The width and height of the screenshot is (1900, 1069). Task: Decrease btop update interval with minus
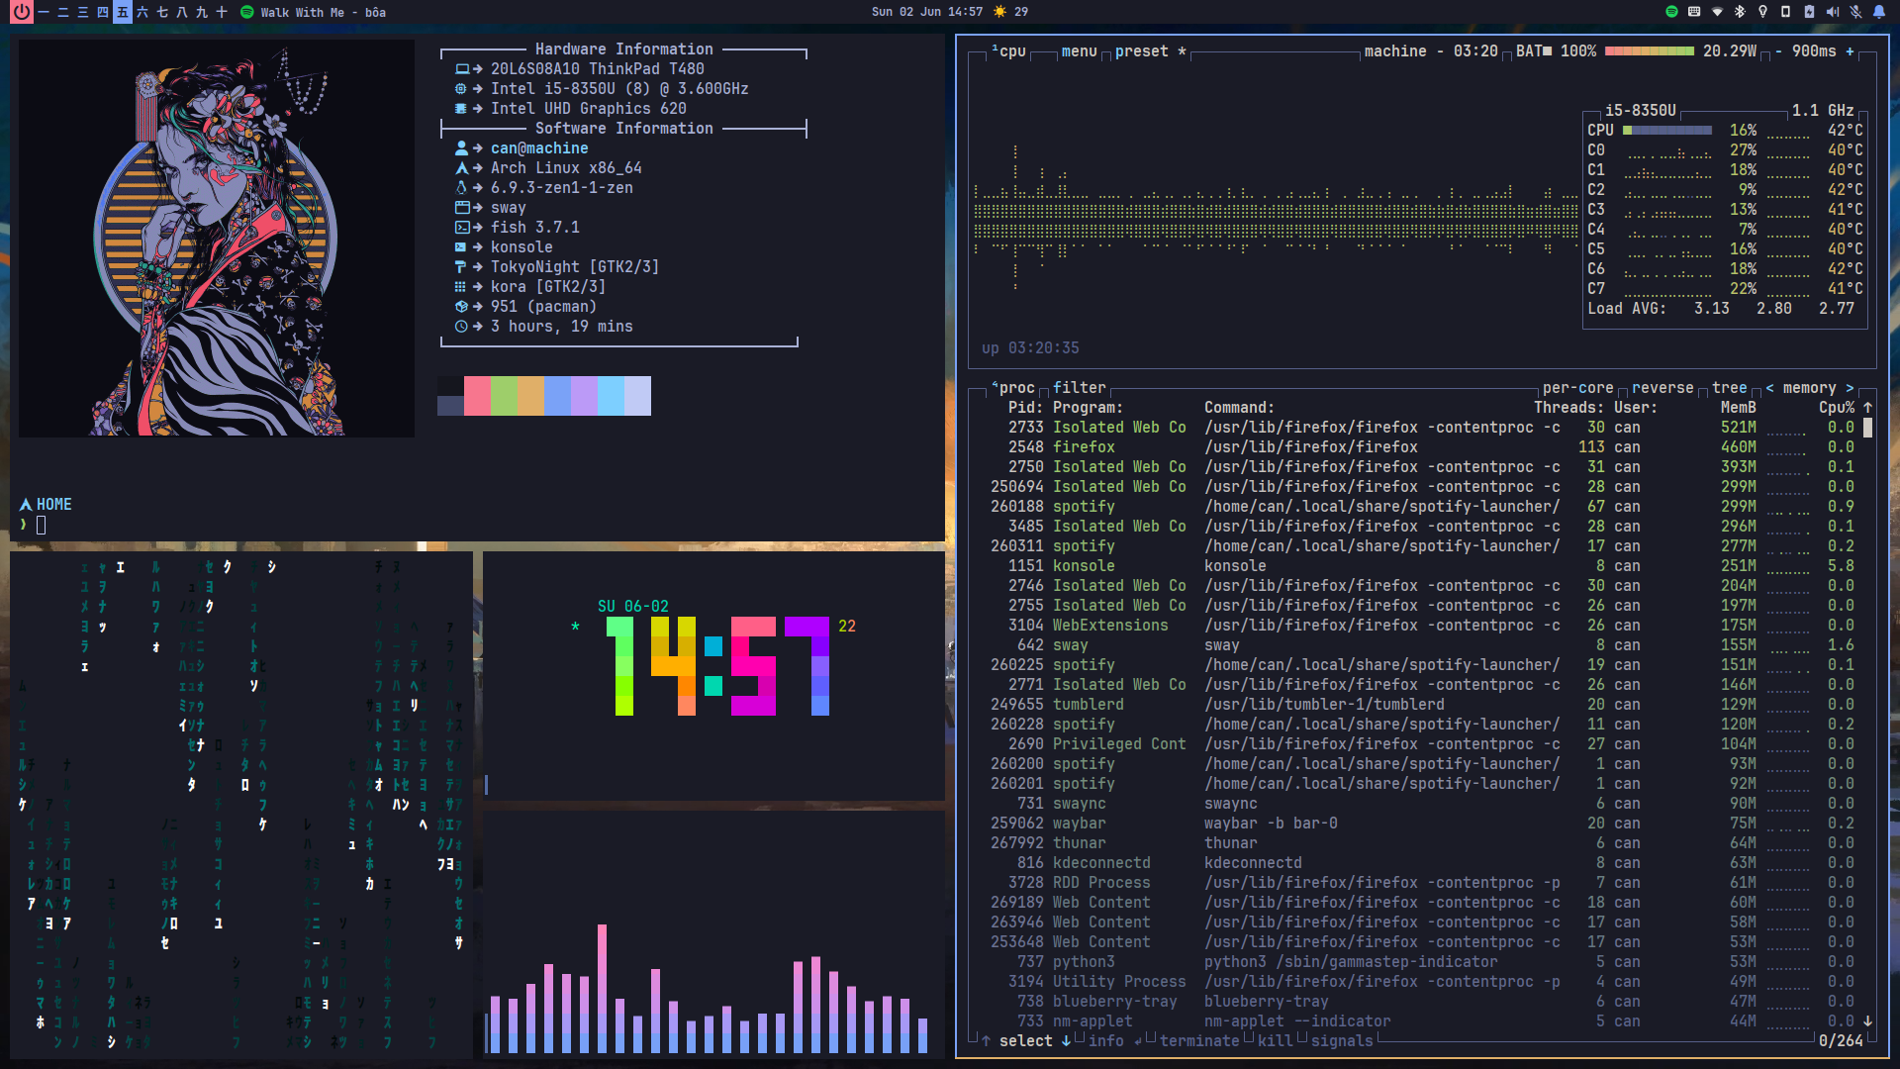point(1778,51)
